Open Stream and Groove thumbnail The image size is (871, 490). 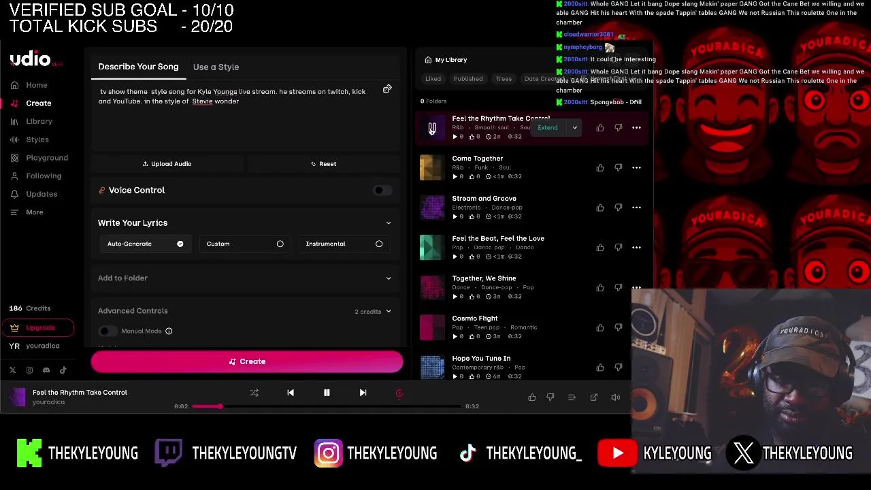click(x=432, y=208)
